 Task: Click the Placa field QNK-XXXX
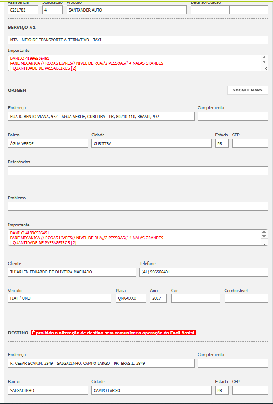(131, 298)
